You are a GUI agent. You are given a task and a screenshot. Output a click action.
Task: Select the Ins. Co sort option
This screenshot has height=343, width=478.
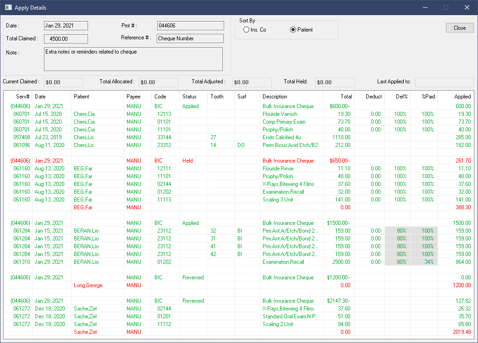tap(254, 30)
